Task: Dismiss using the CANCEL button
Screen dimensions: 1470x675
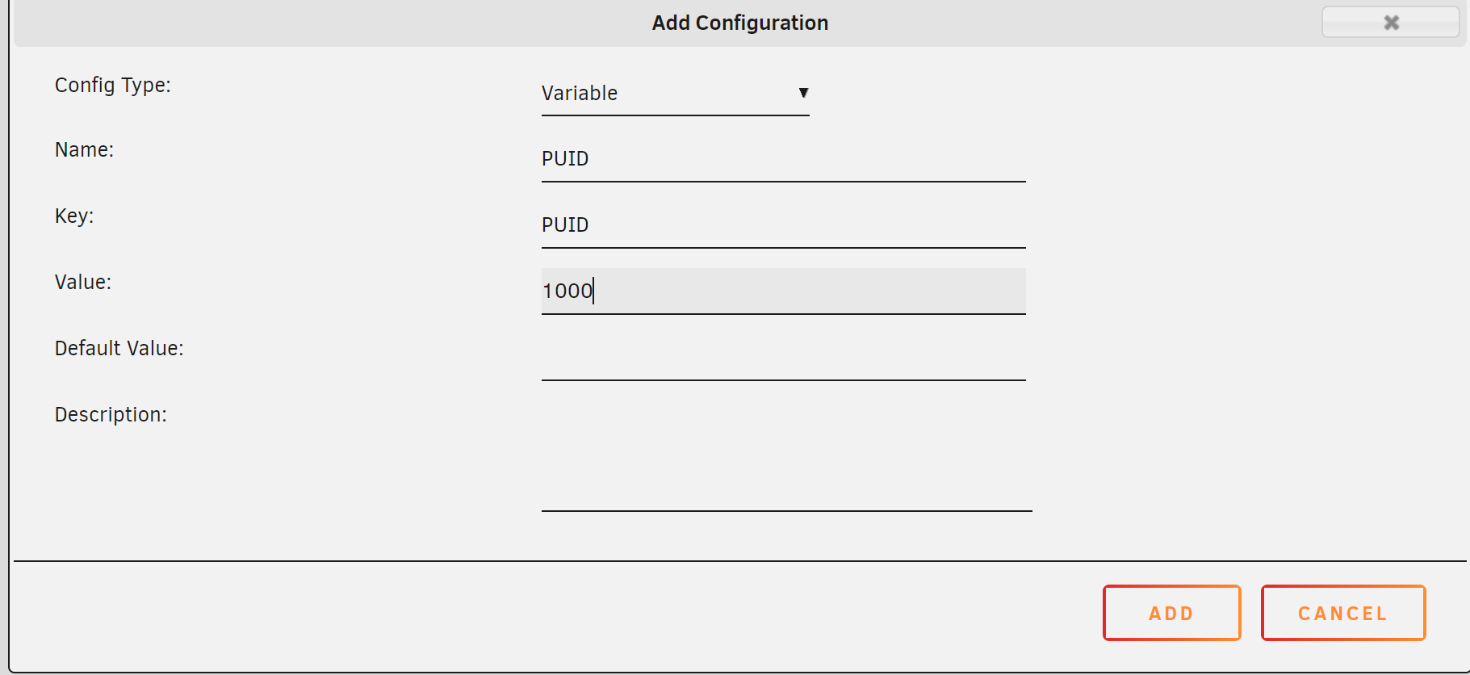Action: tap(1343, 613)
